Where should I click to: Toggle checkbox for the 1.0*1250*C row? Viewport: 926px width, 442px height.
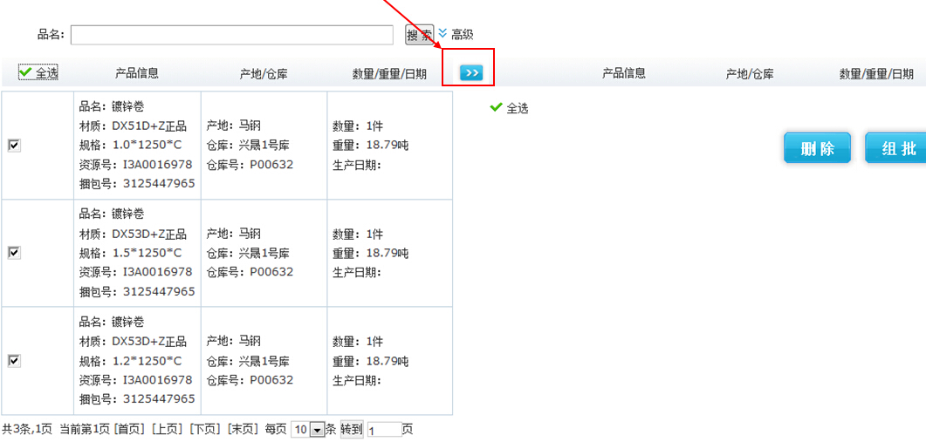[14, 146]
